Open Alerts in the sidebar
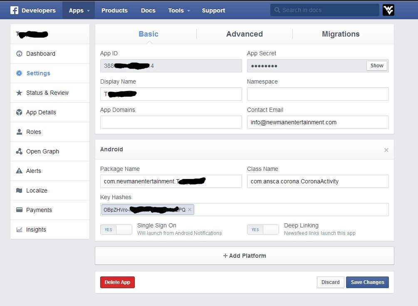418x306 pixels. (x=50, y=171)
